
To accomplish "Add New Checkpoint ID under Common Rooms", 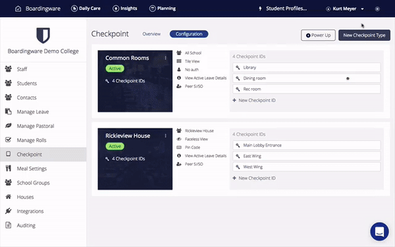I will [x=254, y=100].
